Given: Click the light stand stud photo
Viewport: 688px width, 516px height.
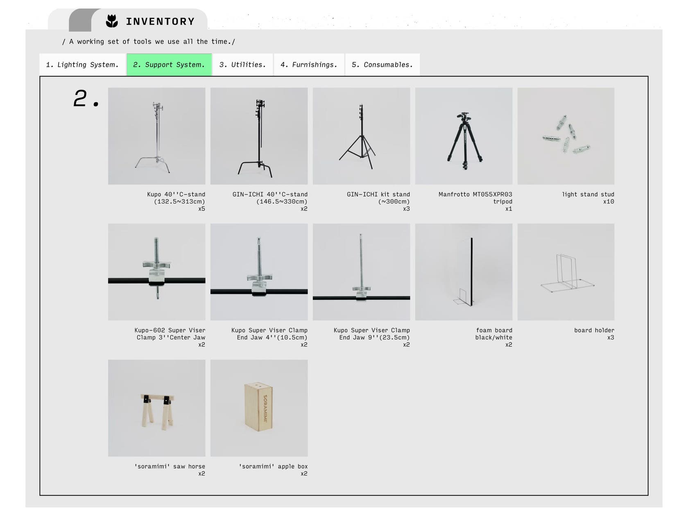Looking at the screenshot, I should pyautogui.click(x=566, y=136).
